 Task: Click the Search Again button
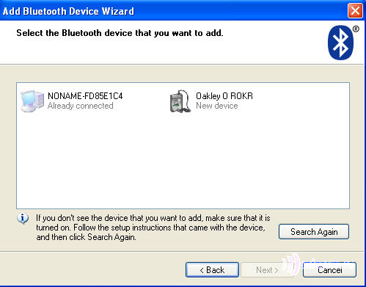(x=314, y=231)
